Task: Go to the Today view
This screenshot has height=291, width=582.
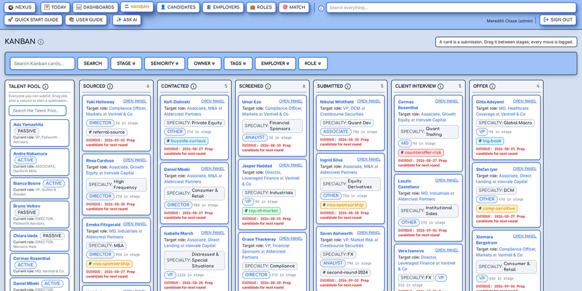Action: pos(55,8)
